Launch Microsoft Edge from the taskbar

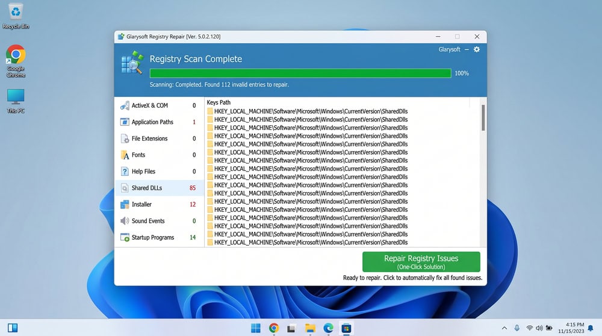tap(328, 328)
